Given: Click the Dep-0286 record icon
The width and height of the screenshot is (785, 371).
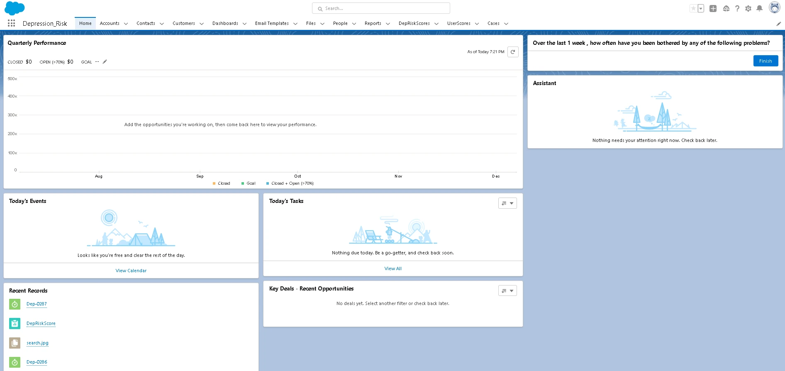Looking at the screenshot, I should (15, 362).
